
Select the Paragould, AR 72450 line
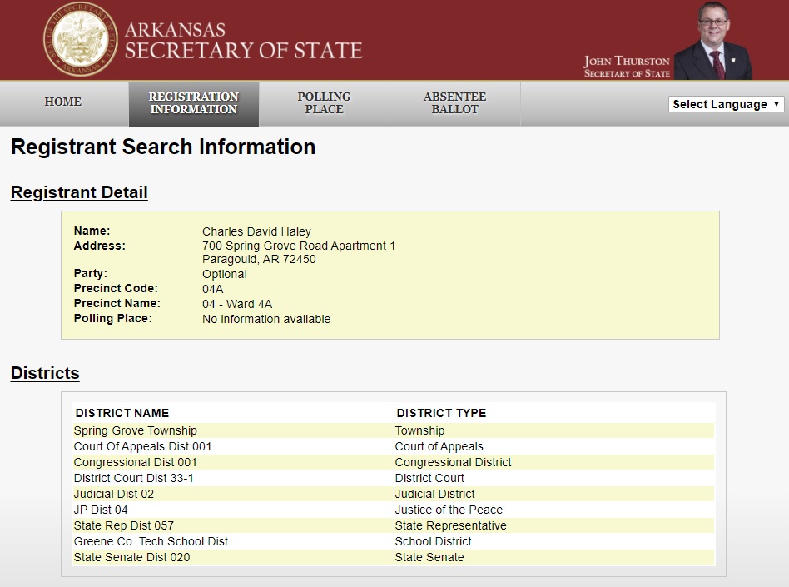tap(259, 259)
